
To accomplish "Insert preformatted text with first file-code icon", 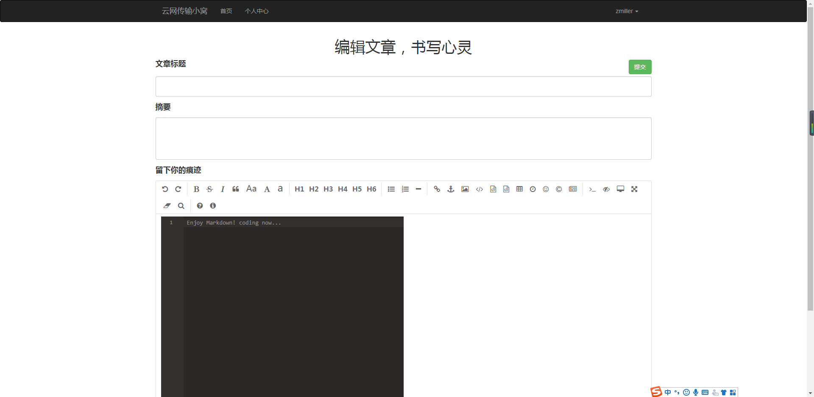I will tap(493, 189).
